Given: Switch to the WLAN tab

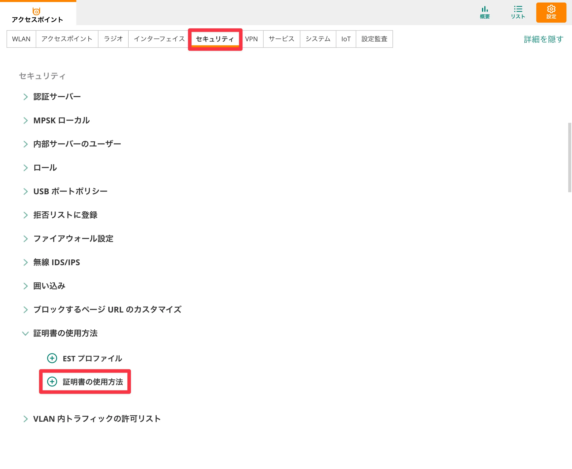Looking at the screenshot, I should [21, 39].
